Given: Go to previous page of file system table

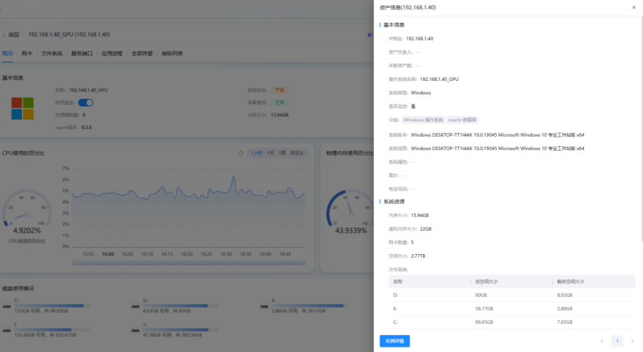Looking at the screenshot, I should (x=602, y=341).
